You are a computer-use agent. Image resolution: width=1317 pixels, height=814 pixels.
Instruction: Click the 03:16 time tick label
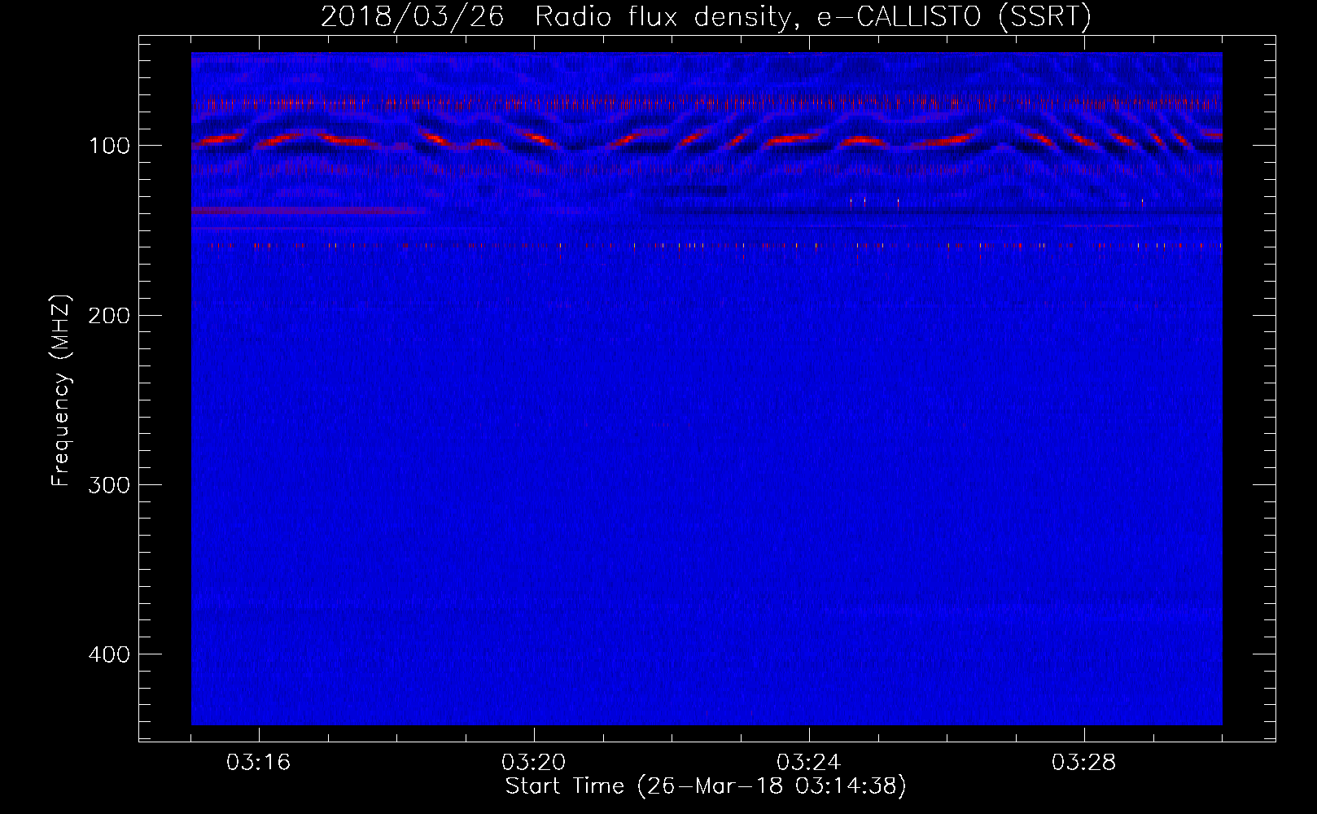[259, 763]
